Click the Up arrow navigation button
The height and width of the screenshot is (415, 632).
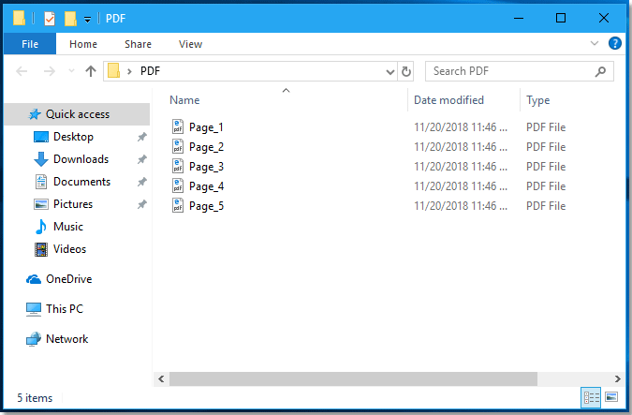point(91,71)
